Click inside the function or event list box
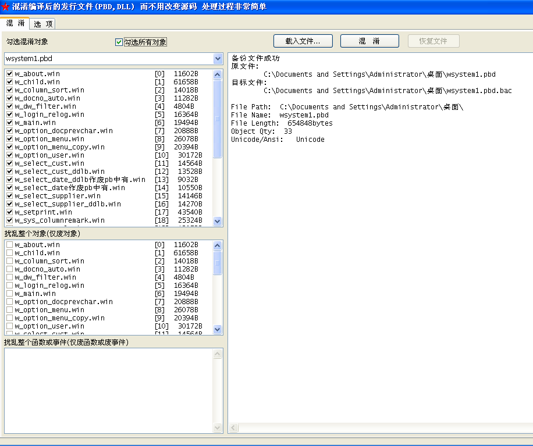This screenshot has width=533, height=446. point(111,390)
